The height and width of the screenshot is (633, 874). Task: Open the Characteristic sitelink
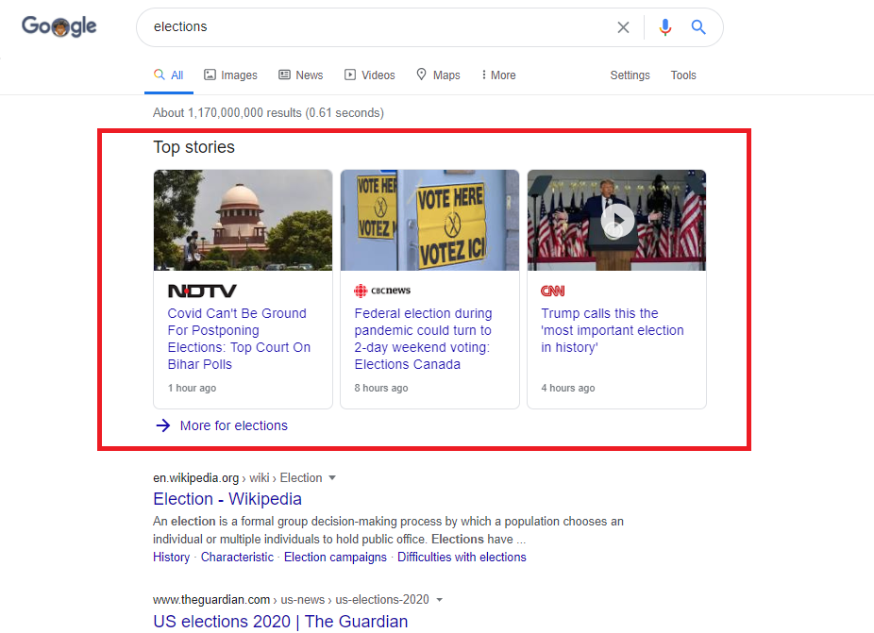[x=238, y=558]
